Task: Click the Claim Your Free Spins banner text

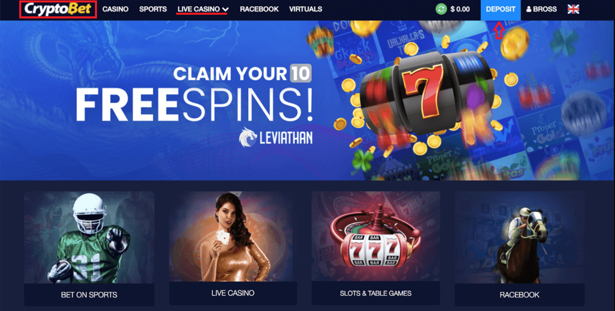Action: [x=194, y=94]
